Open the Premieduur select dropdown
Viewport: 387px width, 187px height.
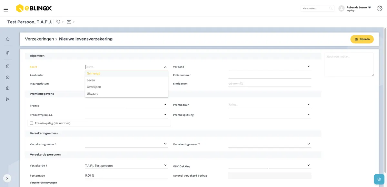270,105
